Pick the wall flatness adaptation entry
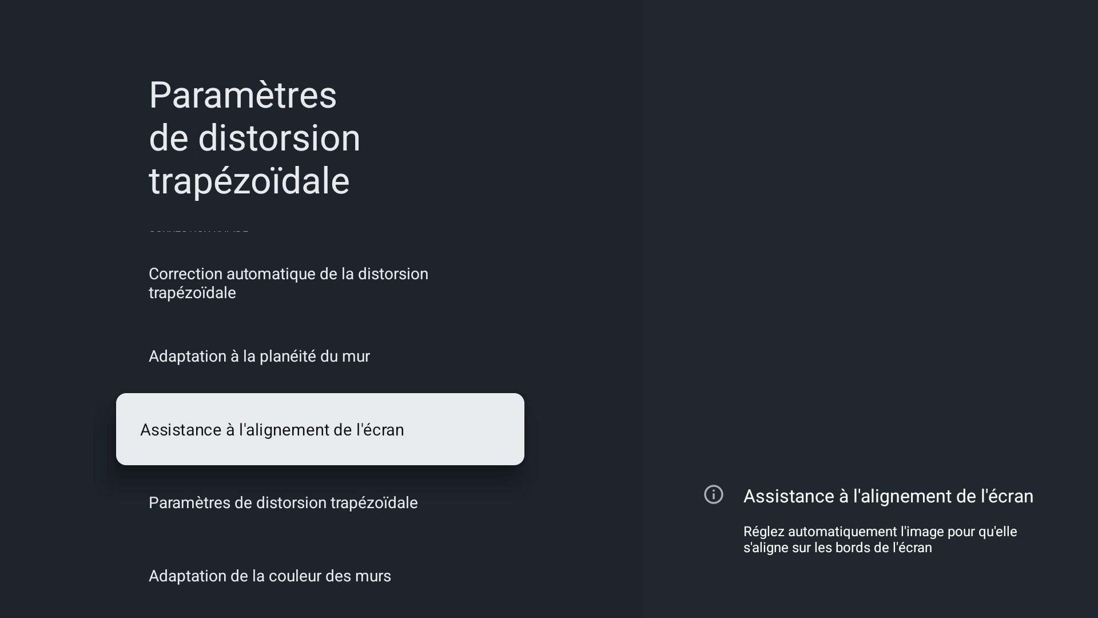 pyautogui.click(x=259, y=356)
